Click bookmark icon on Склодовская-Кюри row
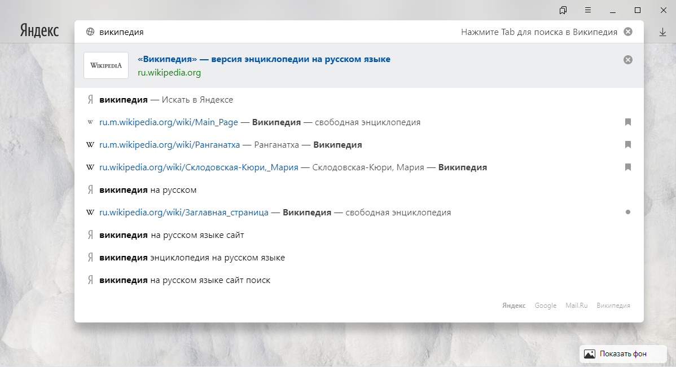Image resolution: width=676 pixels, height=367 pixels. click(x=628, y=167)
